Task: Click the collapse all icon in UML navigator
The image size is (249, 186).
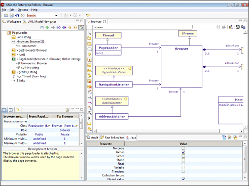Action: pyautogui.click(x=42, y=27)
